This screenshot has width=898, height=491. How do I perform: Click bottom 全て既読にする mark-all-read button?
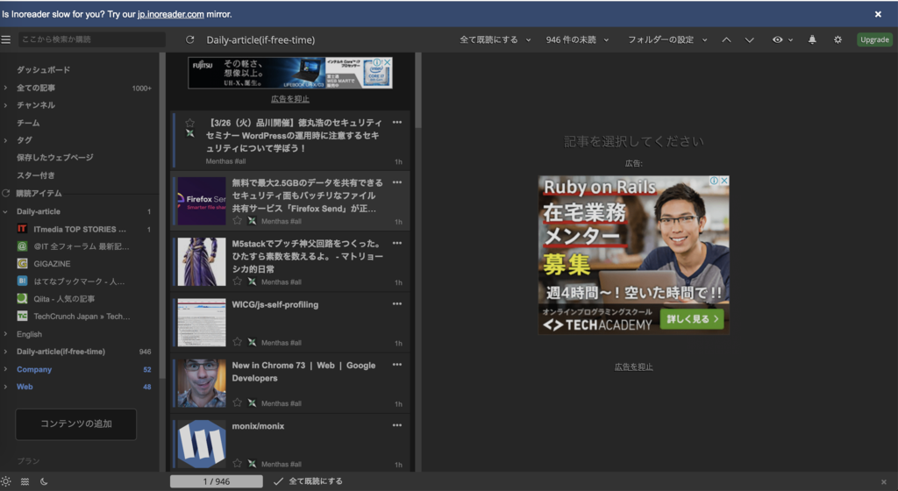[x=308, y=481]
